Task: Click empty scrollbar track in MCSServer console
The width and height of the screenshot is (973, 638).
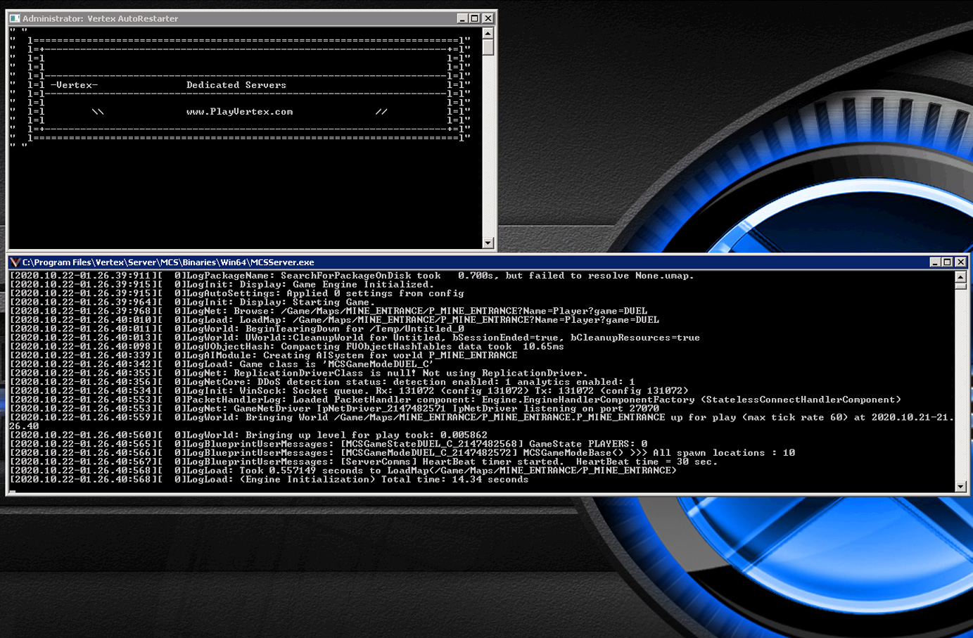Action: click(961, 387)
